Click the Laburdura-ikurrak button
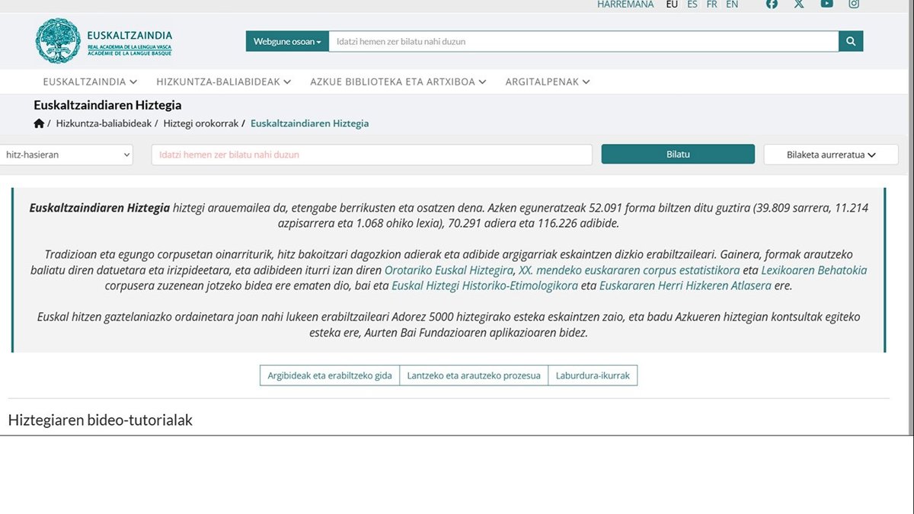 point(593,375)
